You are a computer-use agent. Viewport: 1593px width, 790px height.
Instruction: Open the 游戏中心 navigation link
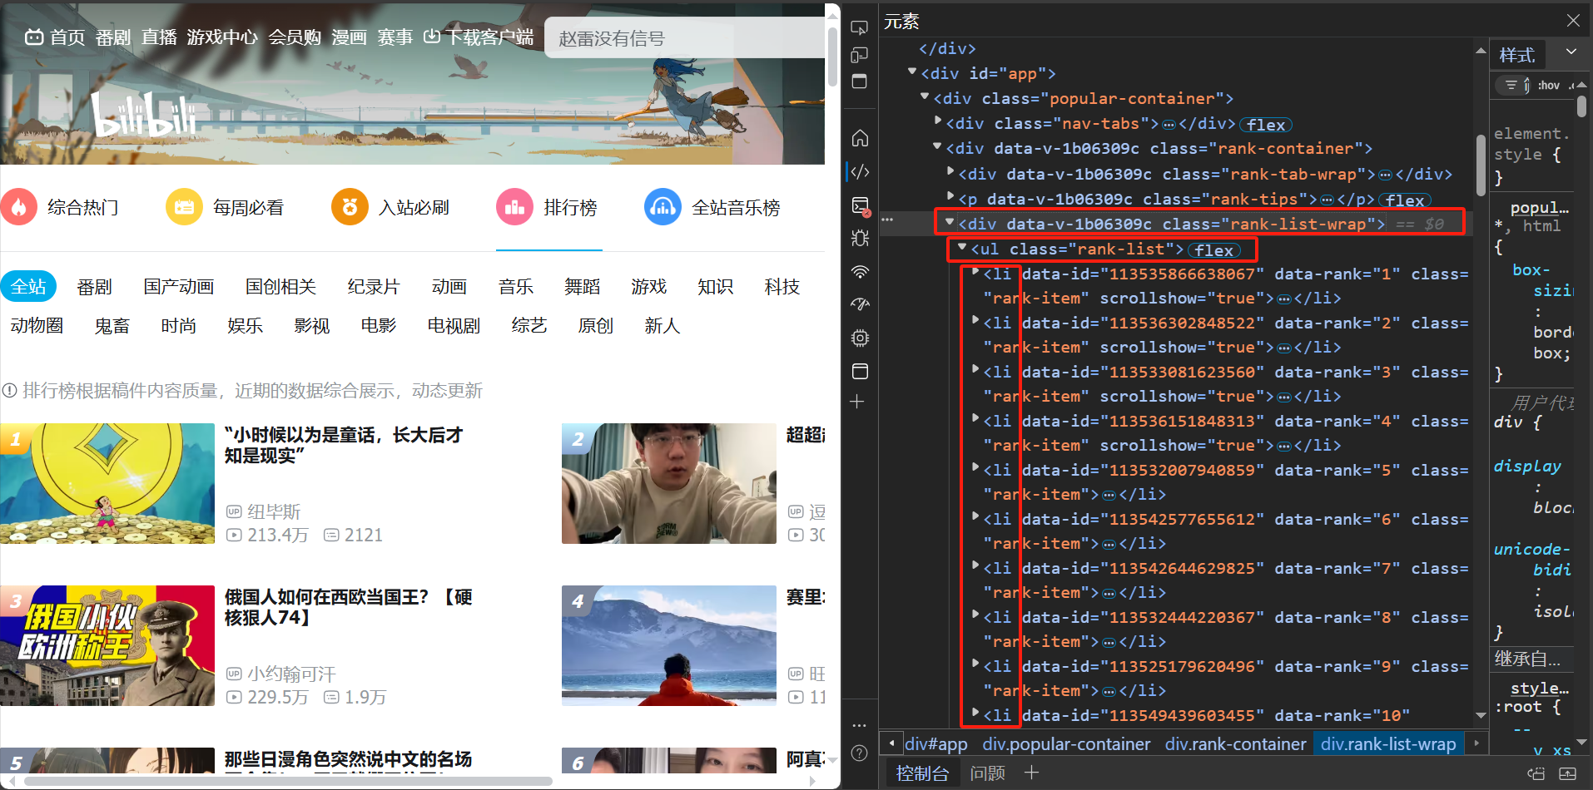(x=222, y=37)
